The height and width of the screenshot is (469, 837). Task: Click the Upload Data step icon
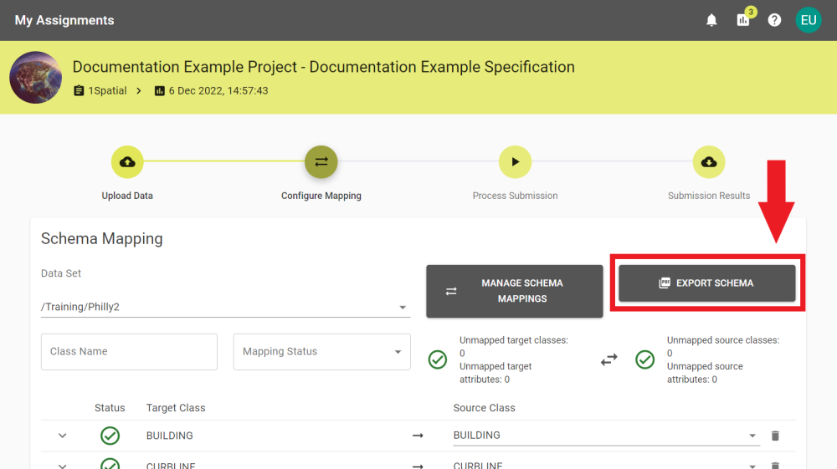[127, 162]
